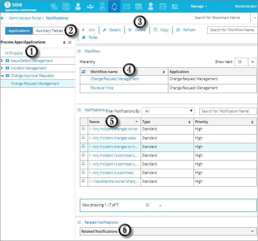Image resolution: width=258 pixels, height=241 pixels.
Task: Open the Notifications bell icon in the top bar
Action: click(114, 6)
